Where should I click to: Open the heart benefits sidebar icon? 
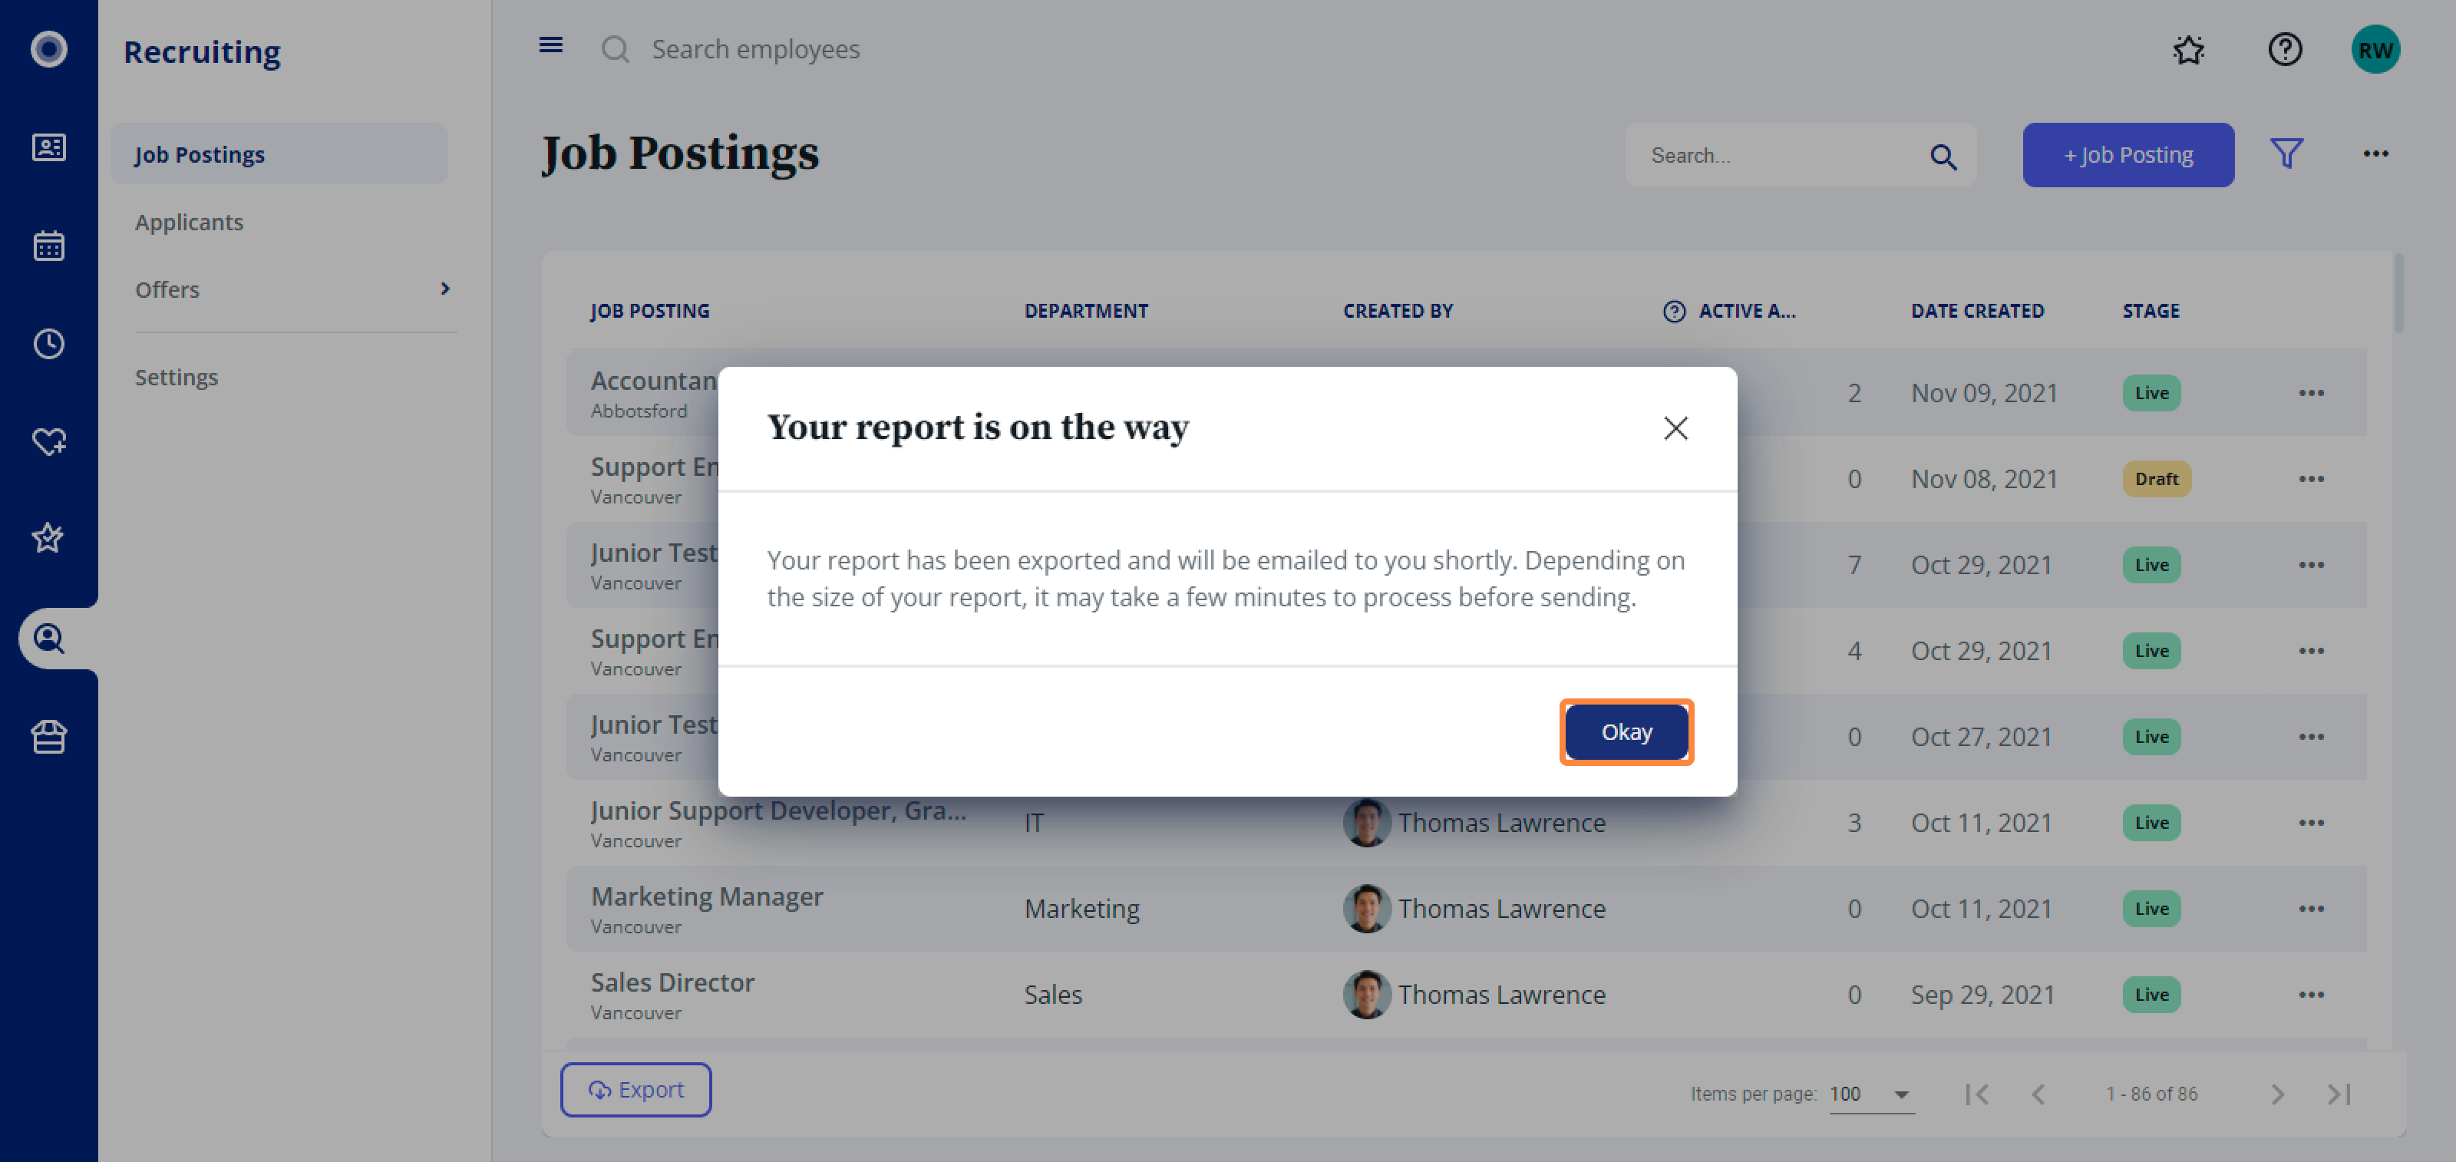pos(48,441)
